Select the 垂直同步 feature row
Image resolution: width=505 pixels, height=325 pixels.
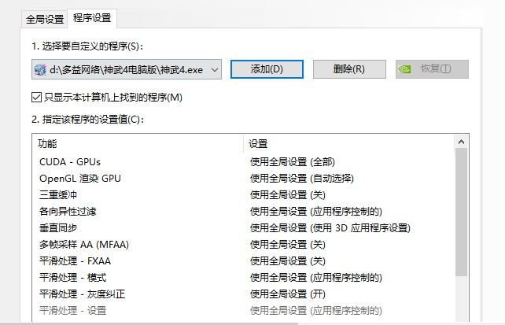[x=243, y=228]
